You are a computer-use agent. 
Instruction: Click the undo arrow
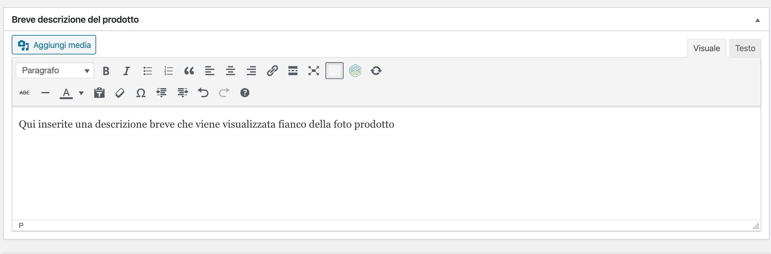tap(203, 93)
